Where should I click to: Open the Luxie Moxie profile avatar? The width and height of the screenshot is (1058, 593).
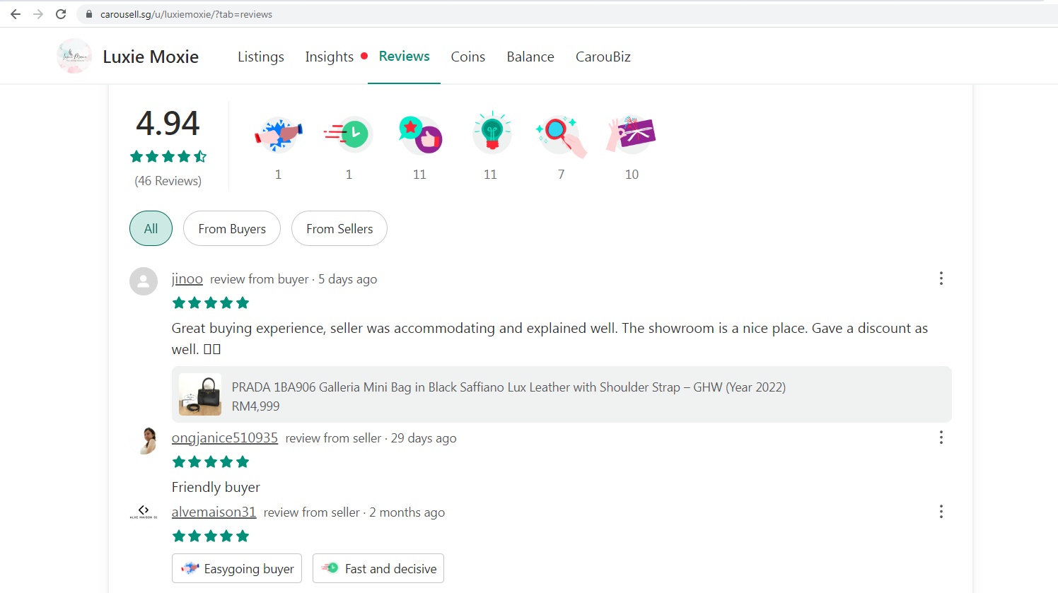[x=74, y=56]
